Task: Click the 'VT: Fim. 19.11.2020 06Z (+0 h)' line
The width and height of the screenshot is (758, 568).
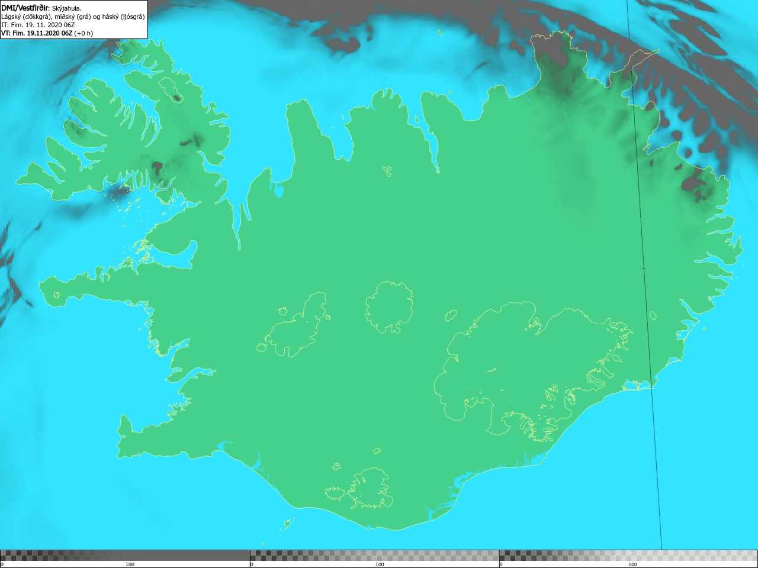Action: click(x=47, y=33)
